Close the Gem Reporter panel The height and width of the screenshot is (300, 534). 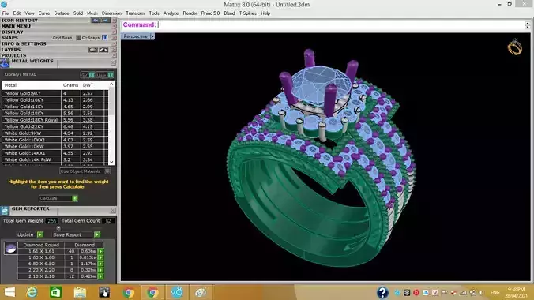tap(113, 210)
